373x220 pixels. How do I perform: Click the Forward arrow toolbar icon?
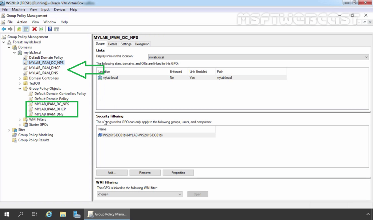pos(10,29)
